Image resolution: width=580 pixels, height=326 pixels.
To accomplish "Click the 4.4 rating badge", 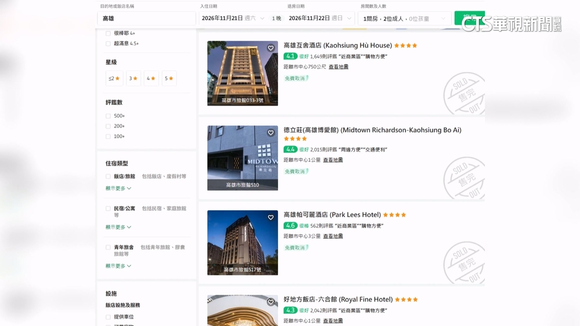I will [x=291, y=149].
